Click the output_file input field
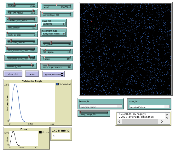195x160 pixels. pyautogui.click(x=149, y=107)
